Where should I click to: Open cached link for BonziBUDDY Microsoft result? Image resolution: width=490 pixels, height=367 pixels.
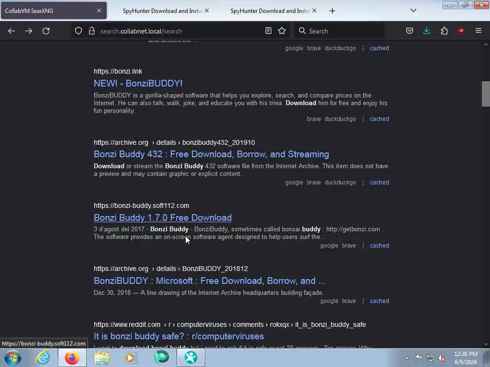[x=379, y=301]
